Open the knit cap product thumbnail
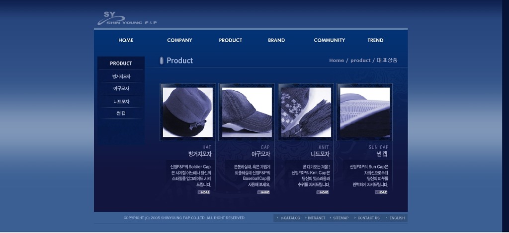509x233 pixels. click(x=306, y=112)
